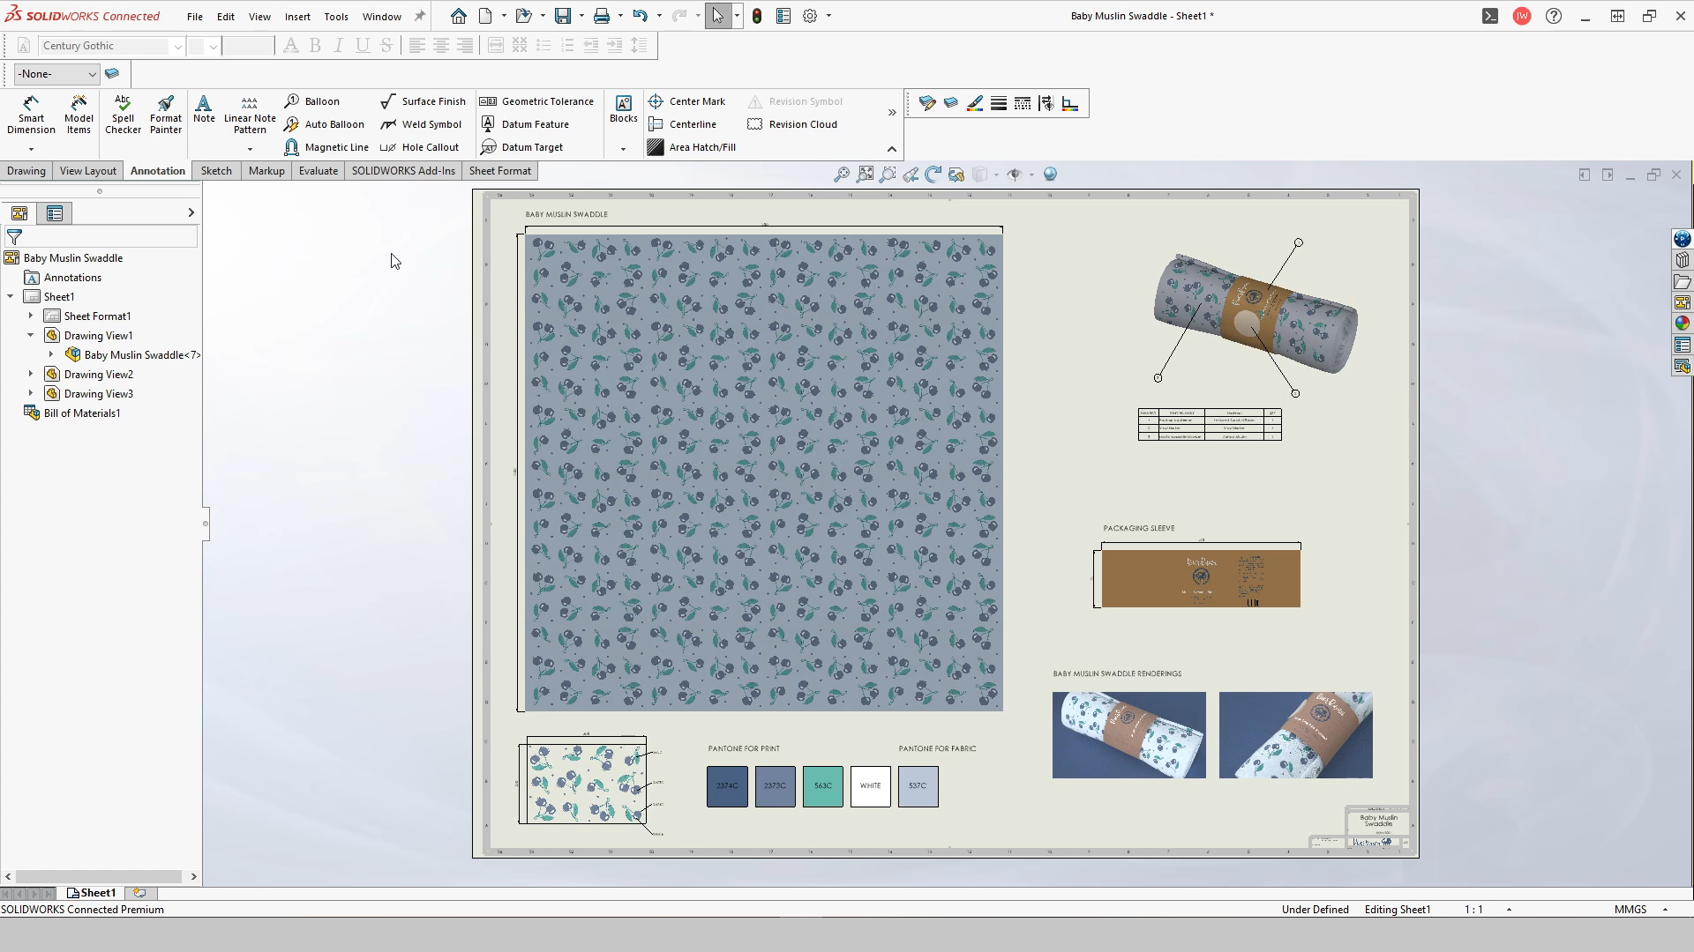Open Help with the question mark button
Image resolution: width=1694 pixels, height=952 pixels.
point(1554,16)
